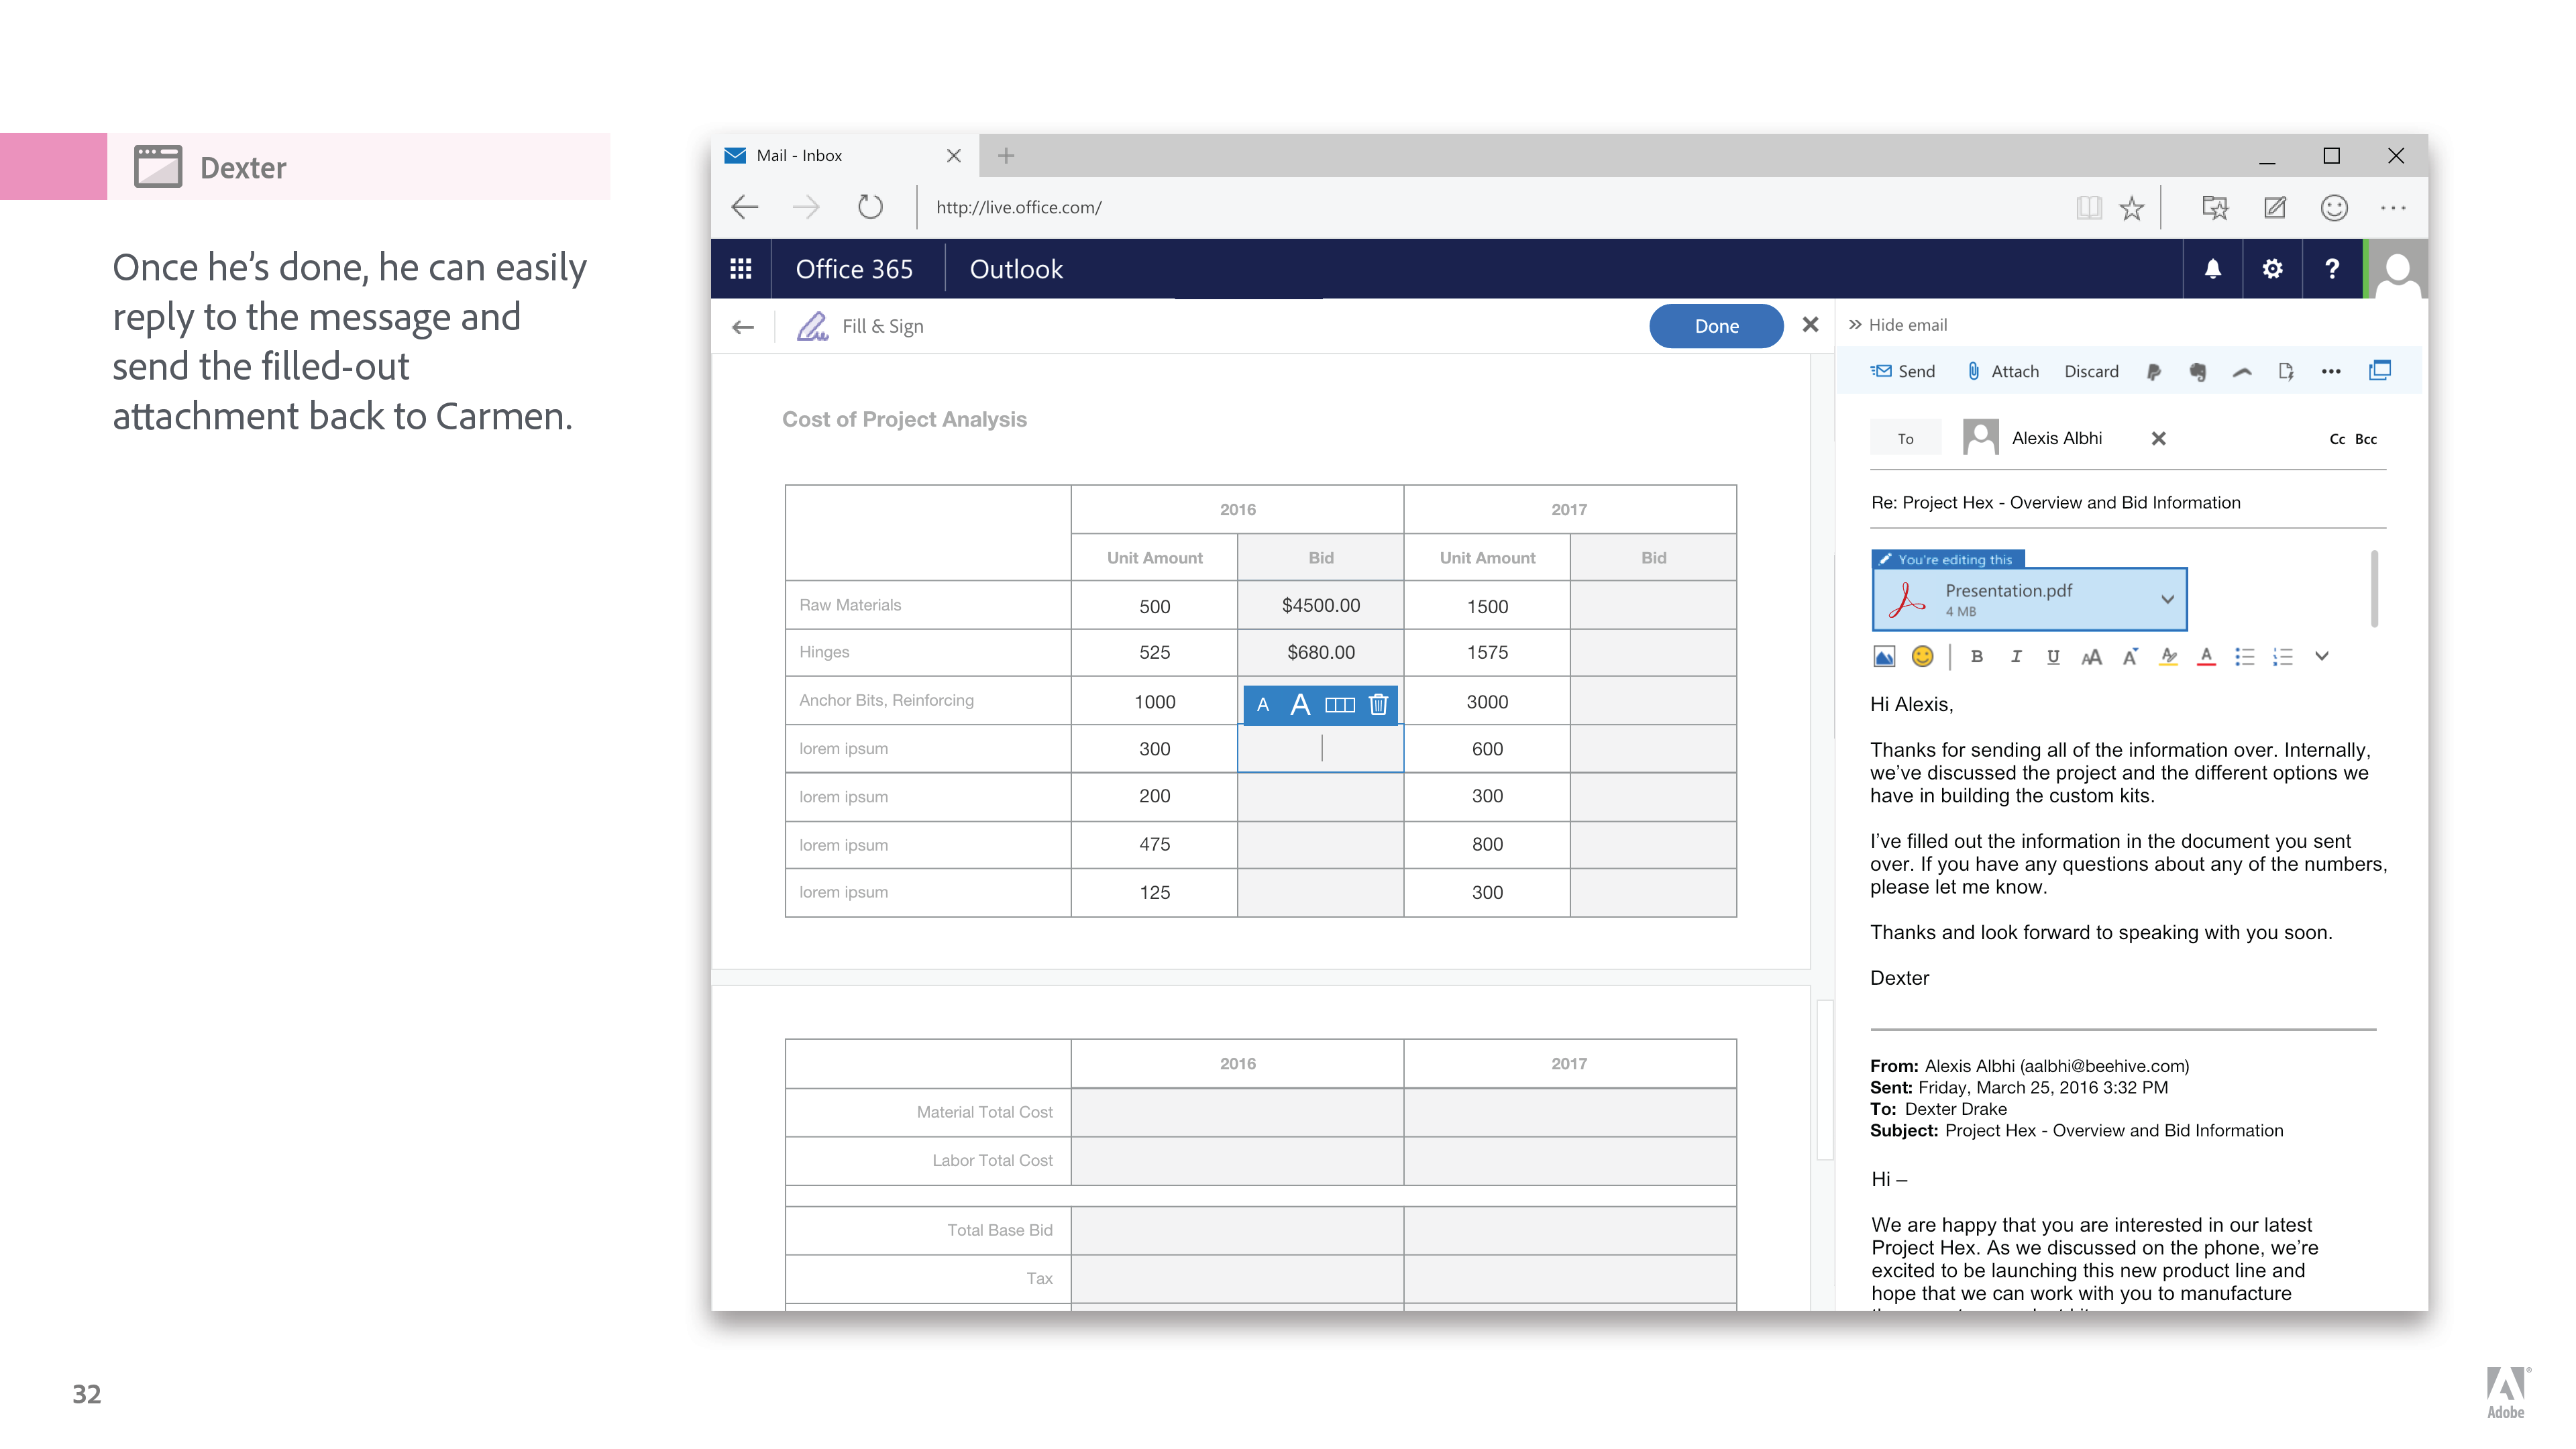This screenshot has width=2576, height=1449.
Task: Toggle bold formatting
Action: click(1977, 657)
